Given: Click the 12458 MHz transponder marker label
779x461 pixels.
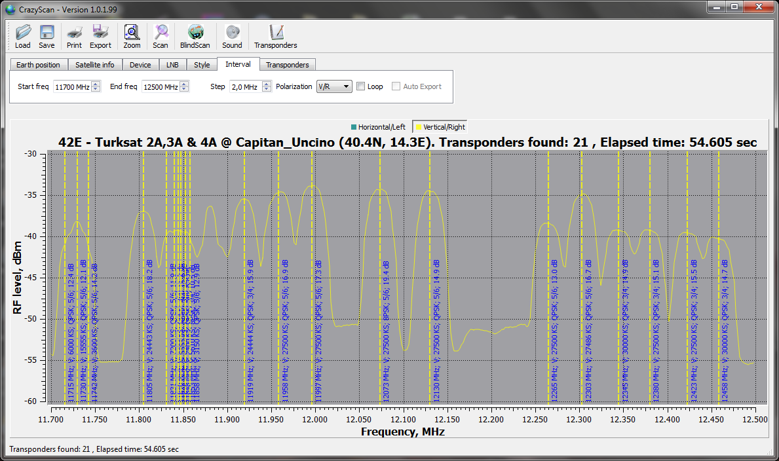Looking at the screenshot, I should coord(725,331).
